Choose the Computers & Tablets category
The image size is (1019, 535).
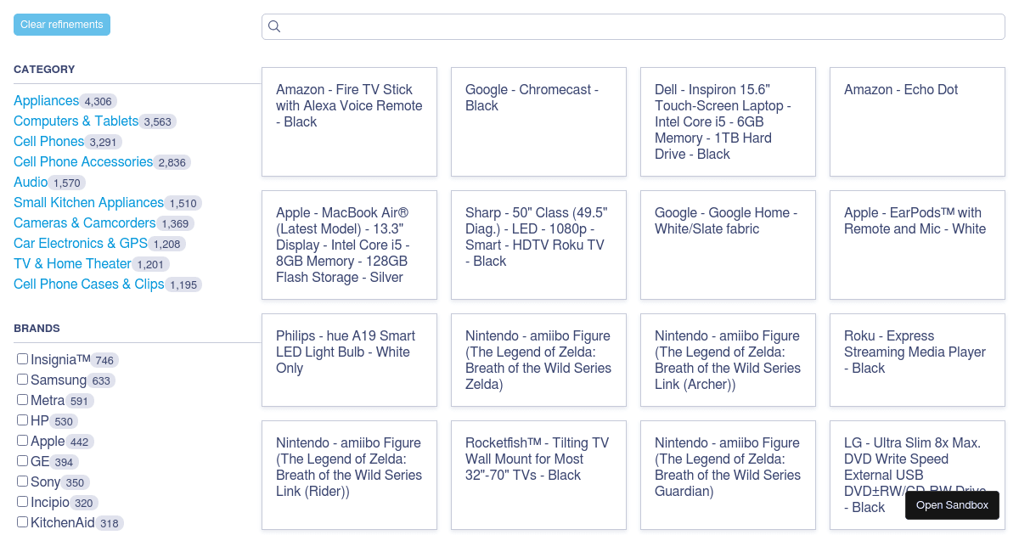[76, 121]
